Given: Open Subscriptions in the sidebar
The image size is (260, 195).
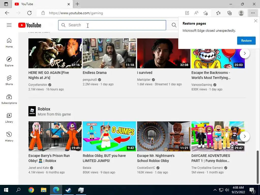Looking at the screenshot, I should pos(9,99).
